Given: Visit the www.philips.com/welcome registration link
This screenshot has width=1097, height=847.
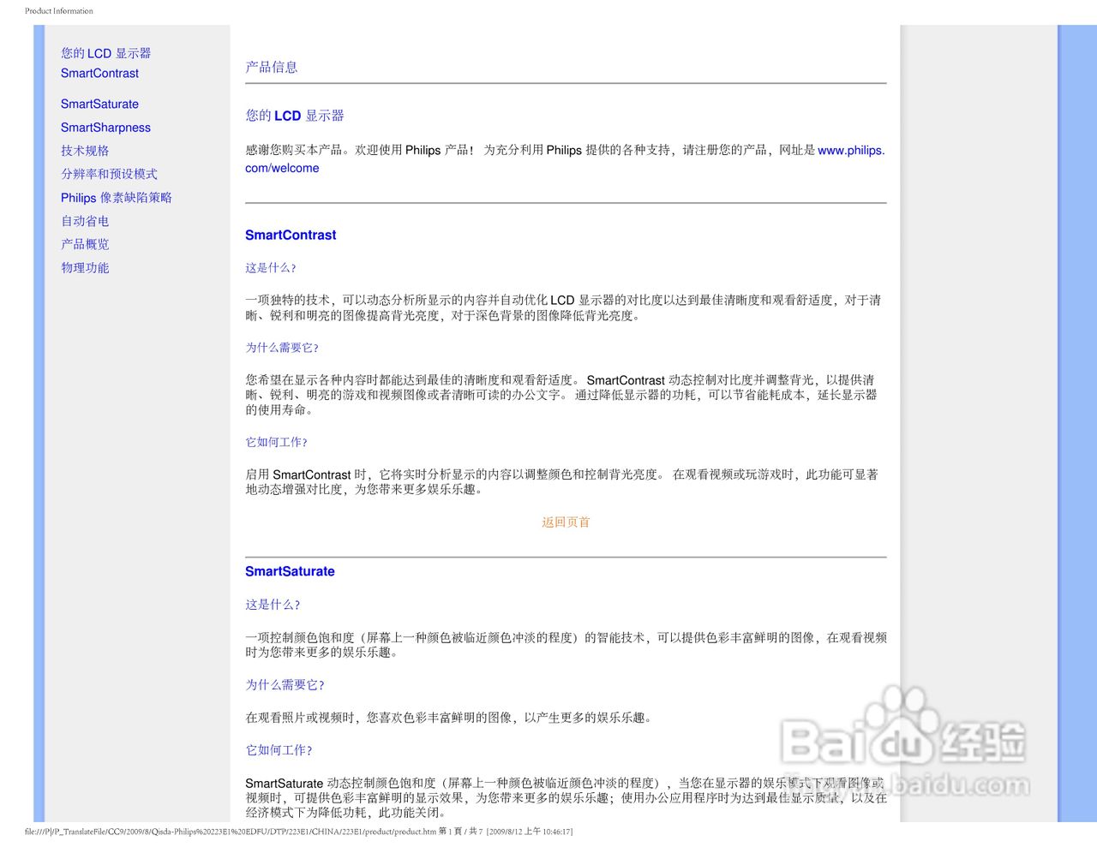Looking at the screenshot, I should 851,151.
